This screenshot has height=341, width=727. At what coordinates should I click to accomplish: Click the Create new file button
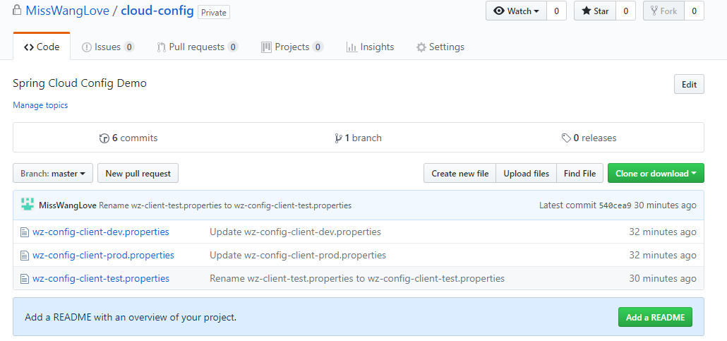pyautogui.click(x=460, y=174)
